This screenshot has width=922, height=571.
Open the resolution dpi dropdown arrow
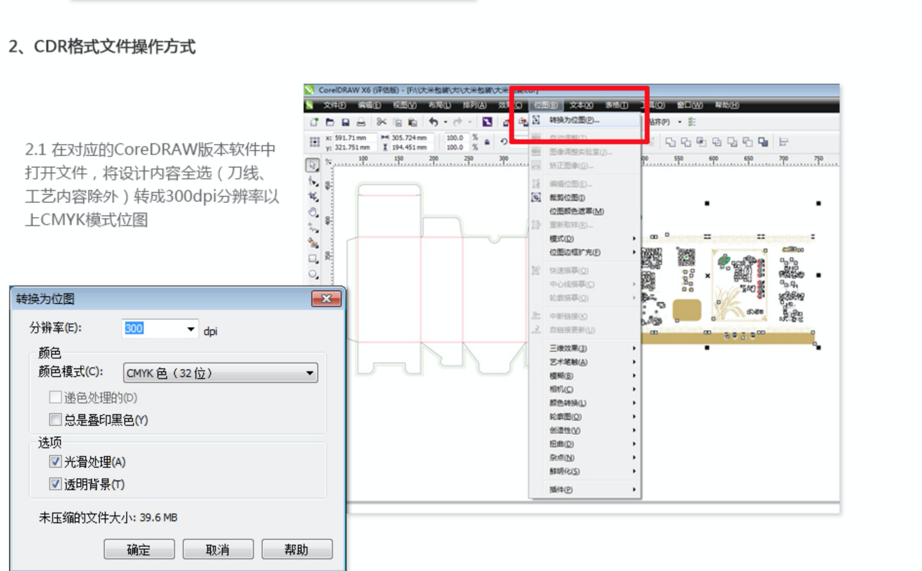(191, 329)
